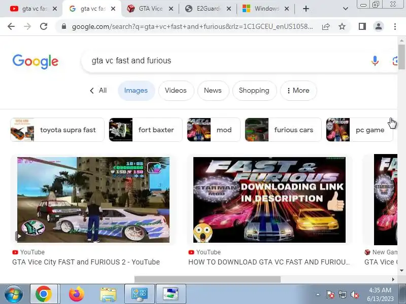Select the Images filter

(136, 91)
